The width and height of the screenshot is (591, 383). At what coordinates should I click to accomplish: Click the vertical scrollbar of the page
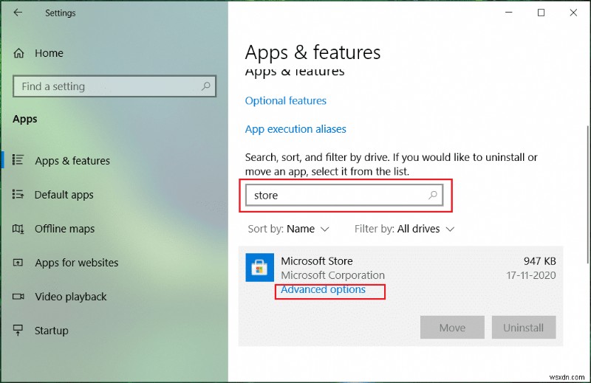(588, 194)
